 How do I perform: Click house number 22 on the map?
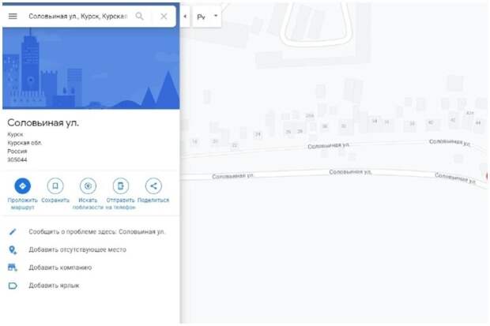235,145
